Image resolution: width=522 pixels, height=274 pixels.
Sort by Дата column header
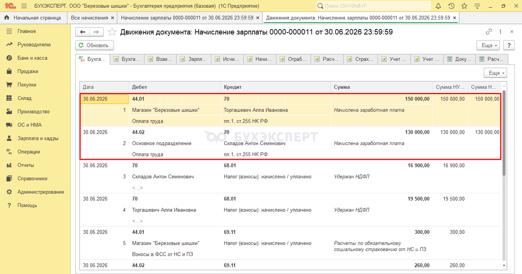pos(104,87)
